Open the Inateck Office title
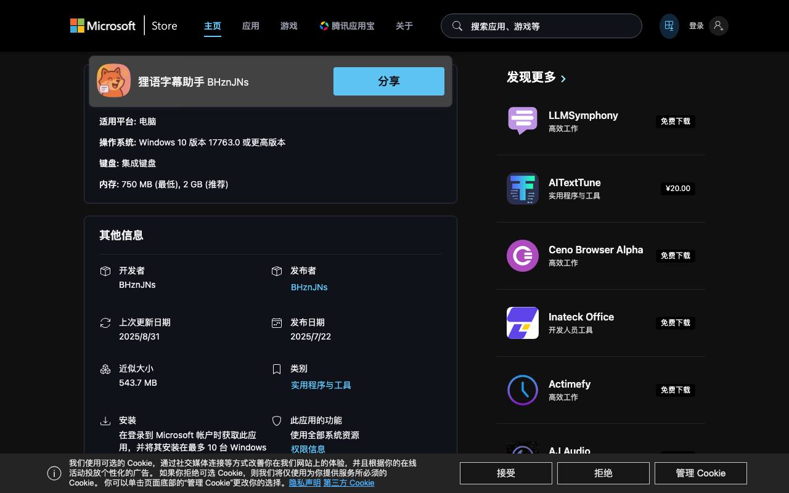789x493 pixels. point(581,317)
